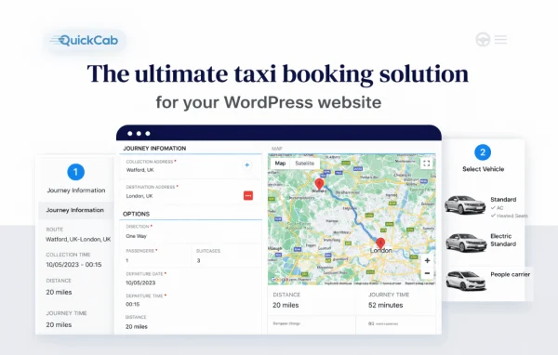The height and width of the screenshot is (355, 558).
Task: Click 'Watford, UK-London, UK' route text
Action: pos(78,240)
